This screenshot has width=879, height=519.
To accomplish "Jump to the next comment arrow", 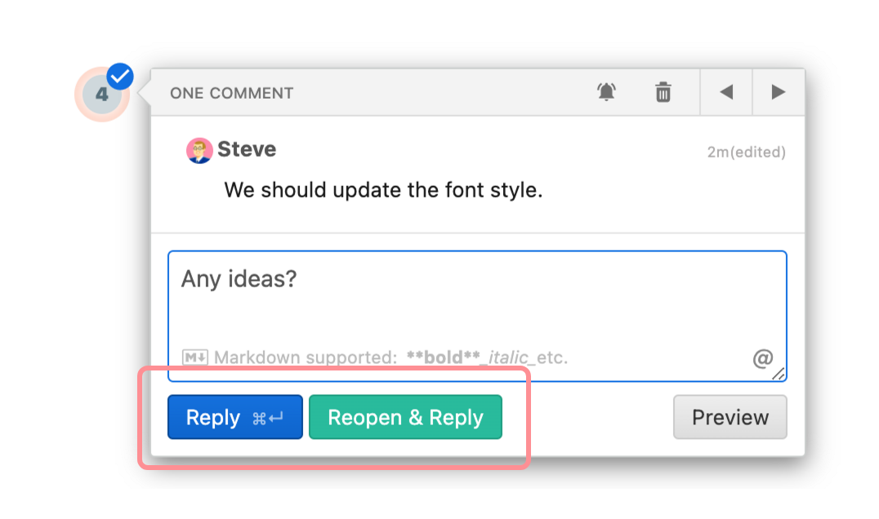I will tap(778, 92).
